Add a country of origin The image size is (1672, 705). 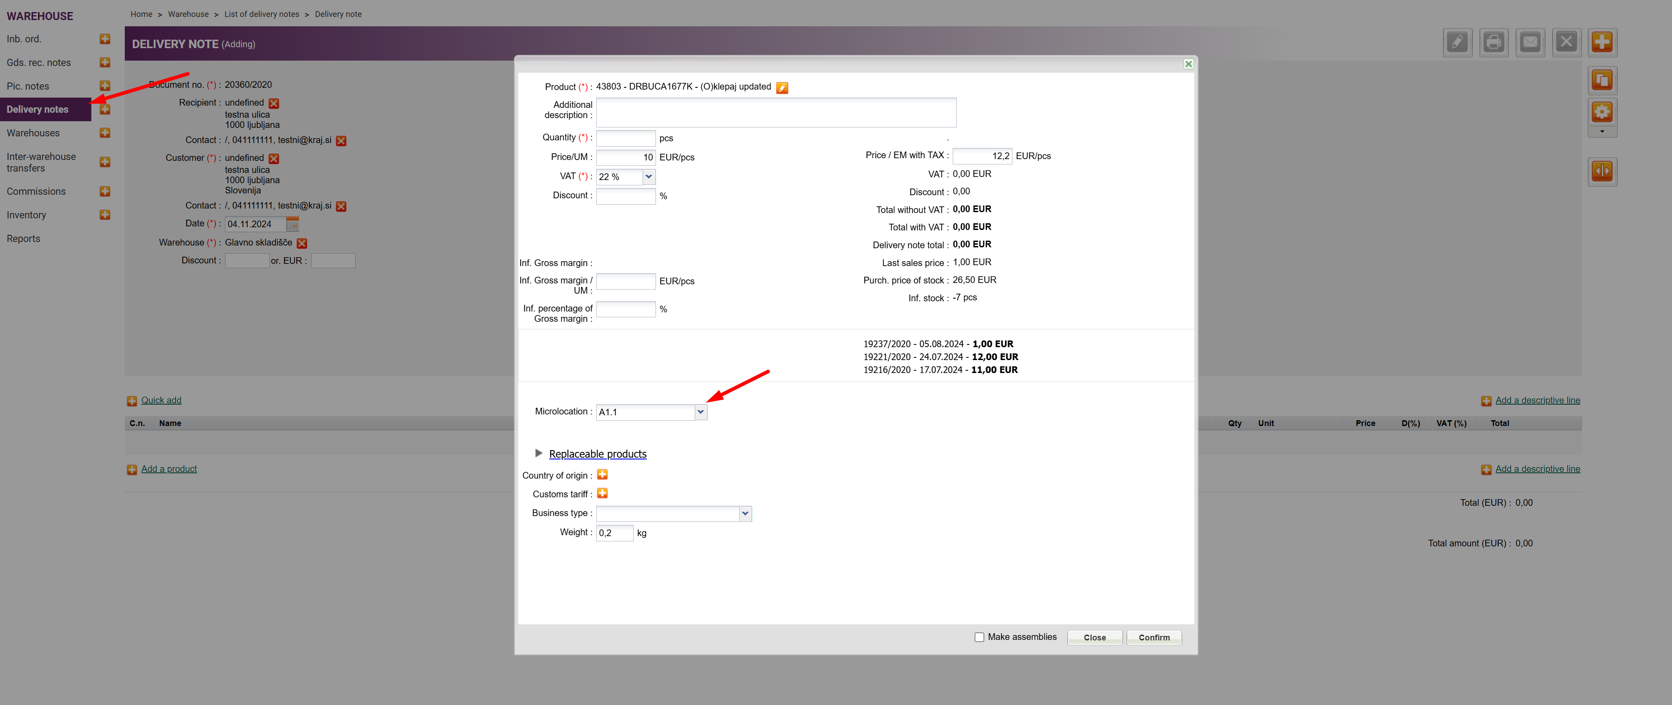(602, 475)
